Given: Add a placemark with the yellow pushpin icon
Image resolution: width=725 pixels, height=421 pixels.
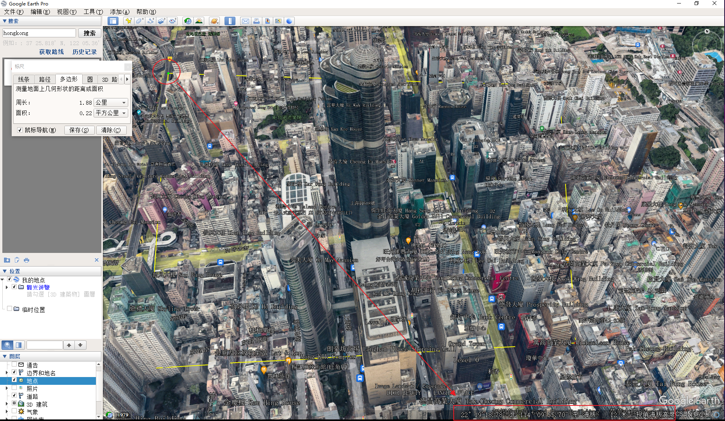Looking at the screenshot, I should coord(129,21).
